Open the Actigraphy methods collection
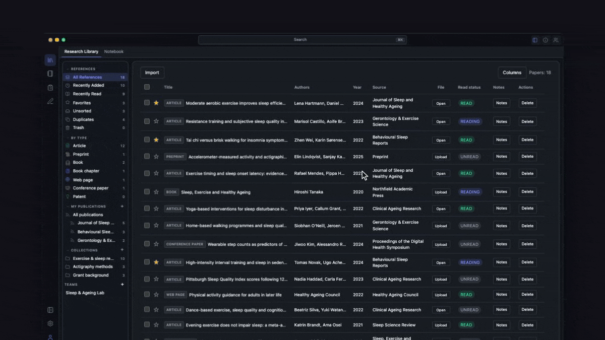605x340 pixels. (95, 267)
